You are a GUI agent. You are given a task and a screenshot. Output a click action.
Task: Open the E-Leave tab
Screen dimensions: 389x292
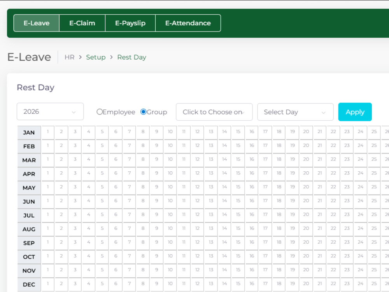(37, 23)
